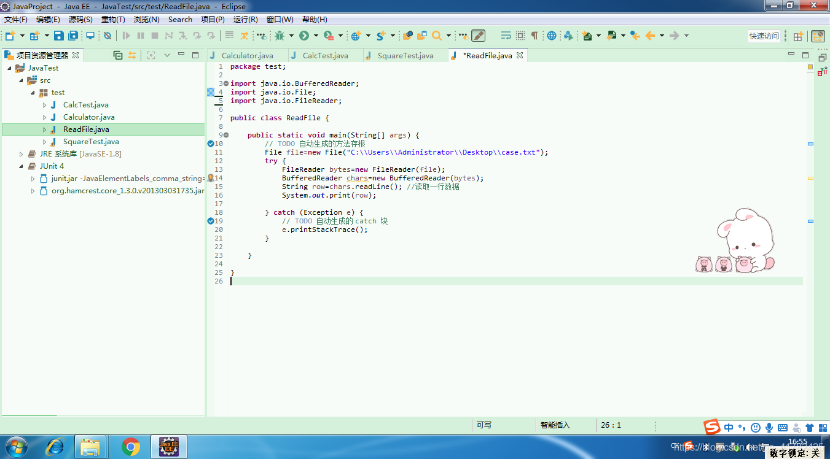Click the Save icon in toolbar
Screen dimensions: 830x459
coord(58,36)
